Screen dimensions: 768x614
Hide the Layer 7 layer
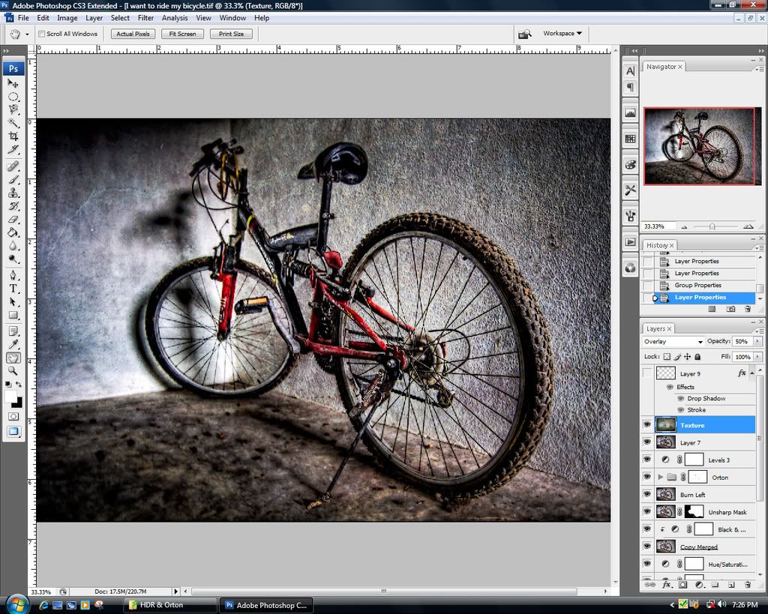(647, 442)
